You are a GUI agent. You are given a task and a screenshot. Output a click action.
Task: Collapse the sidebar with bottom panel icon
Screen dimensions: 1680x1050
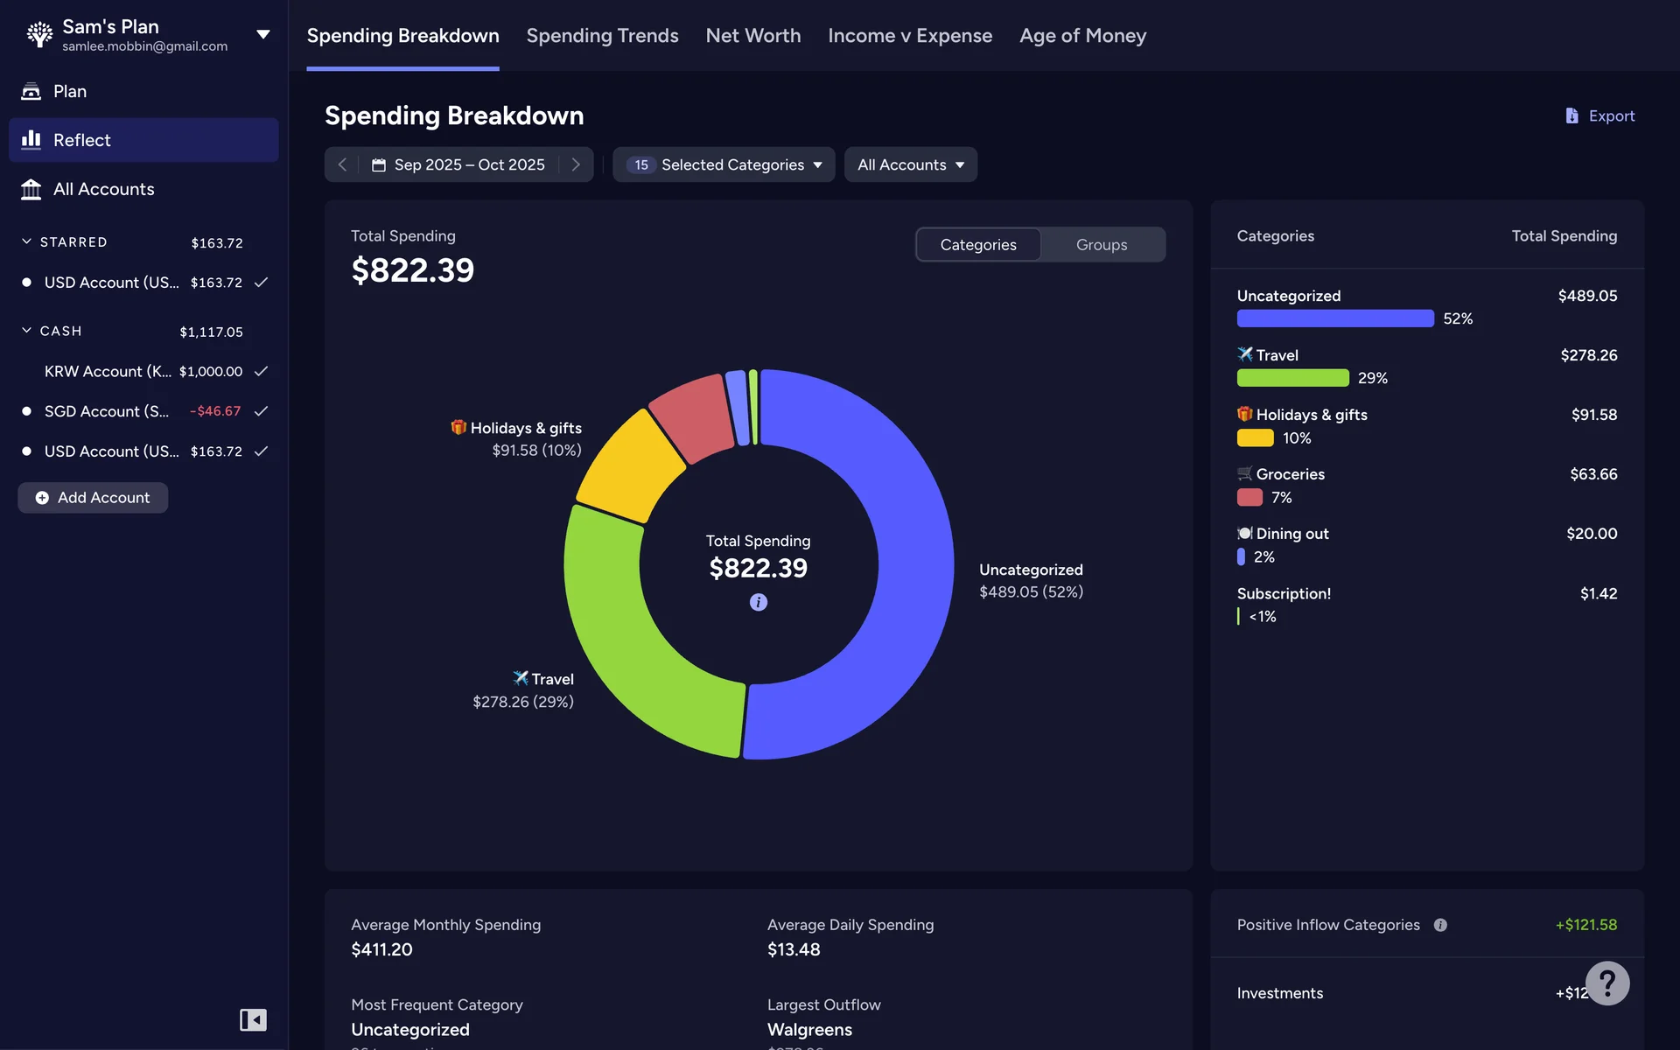click(x=253, y=1019)
